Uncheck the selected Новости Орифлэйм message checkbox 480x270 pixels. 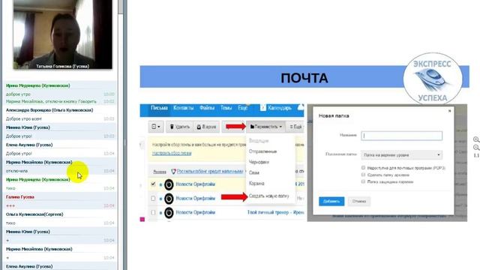[153, 184]
